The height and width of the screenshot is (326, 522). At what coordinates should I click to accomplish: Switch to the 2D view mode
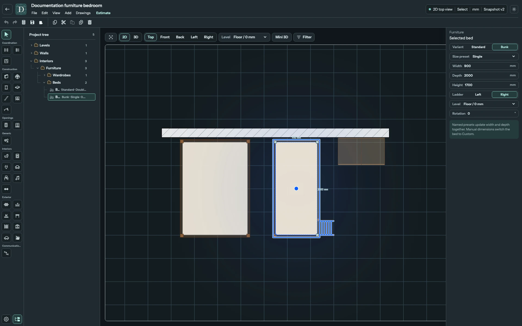click(x=125, y=37)
